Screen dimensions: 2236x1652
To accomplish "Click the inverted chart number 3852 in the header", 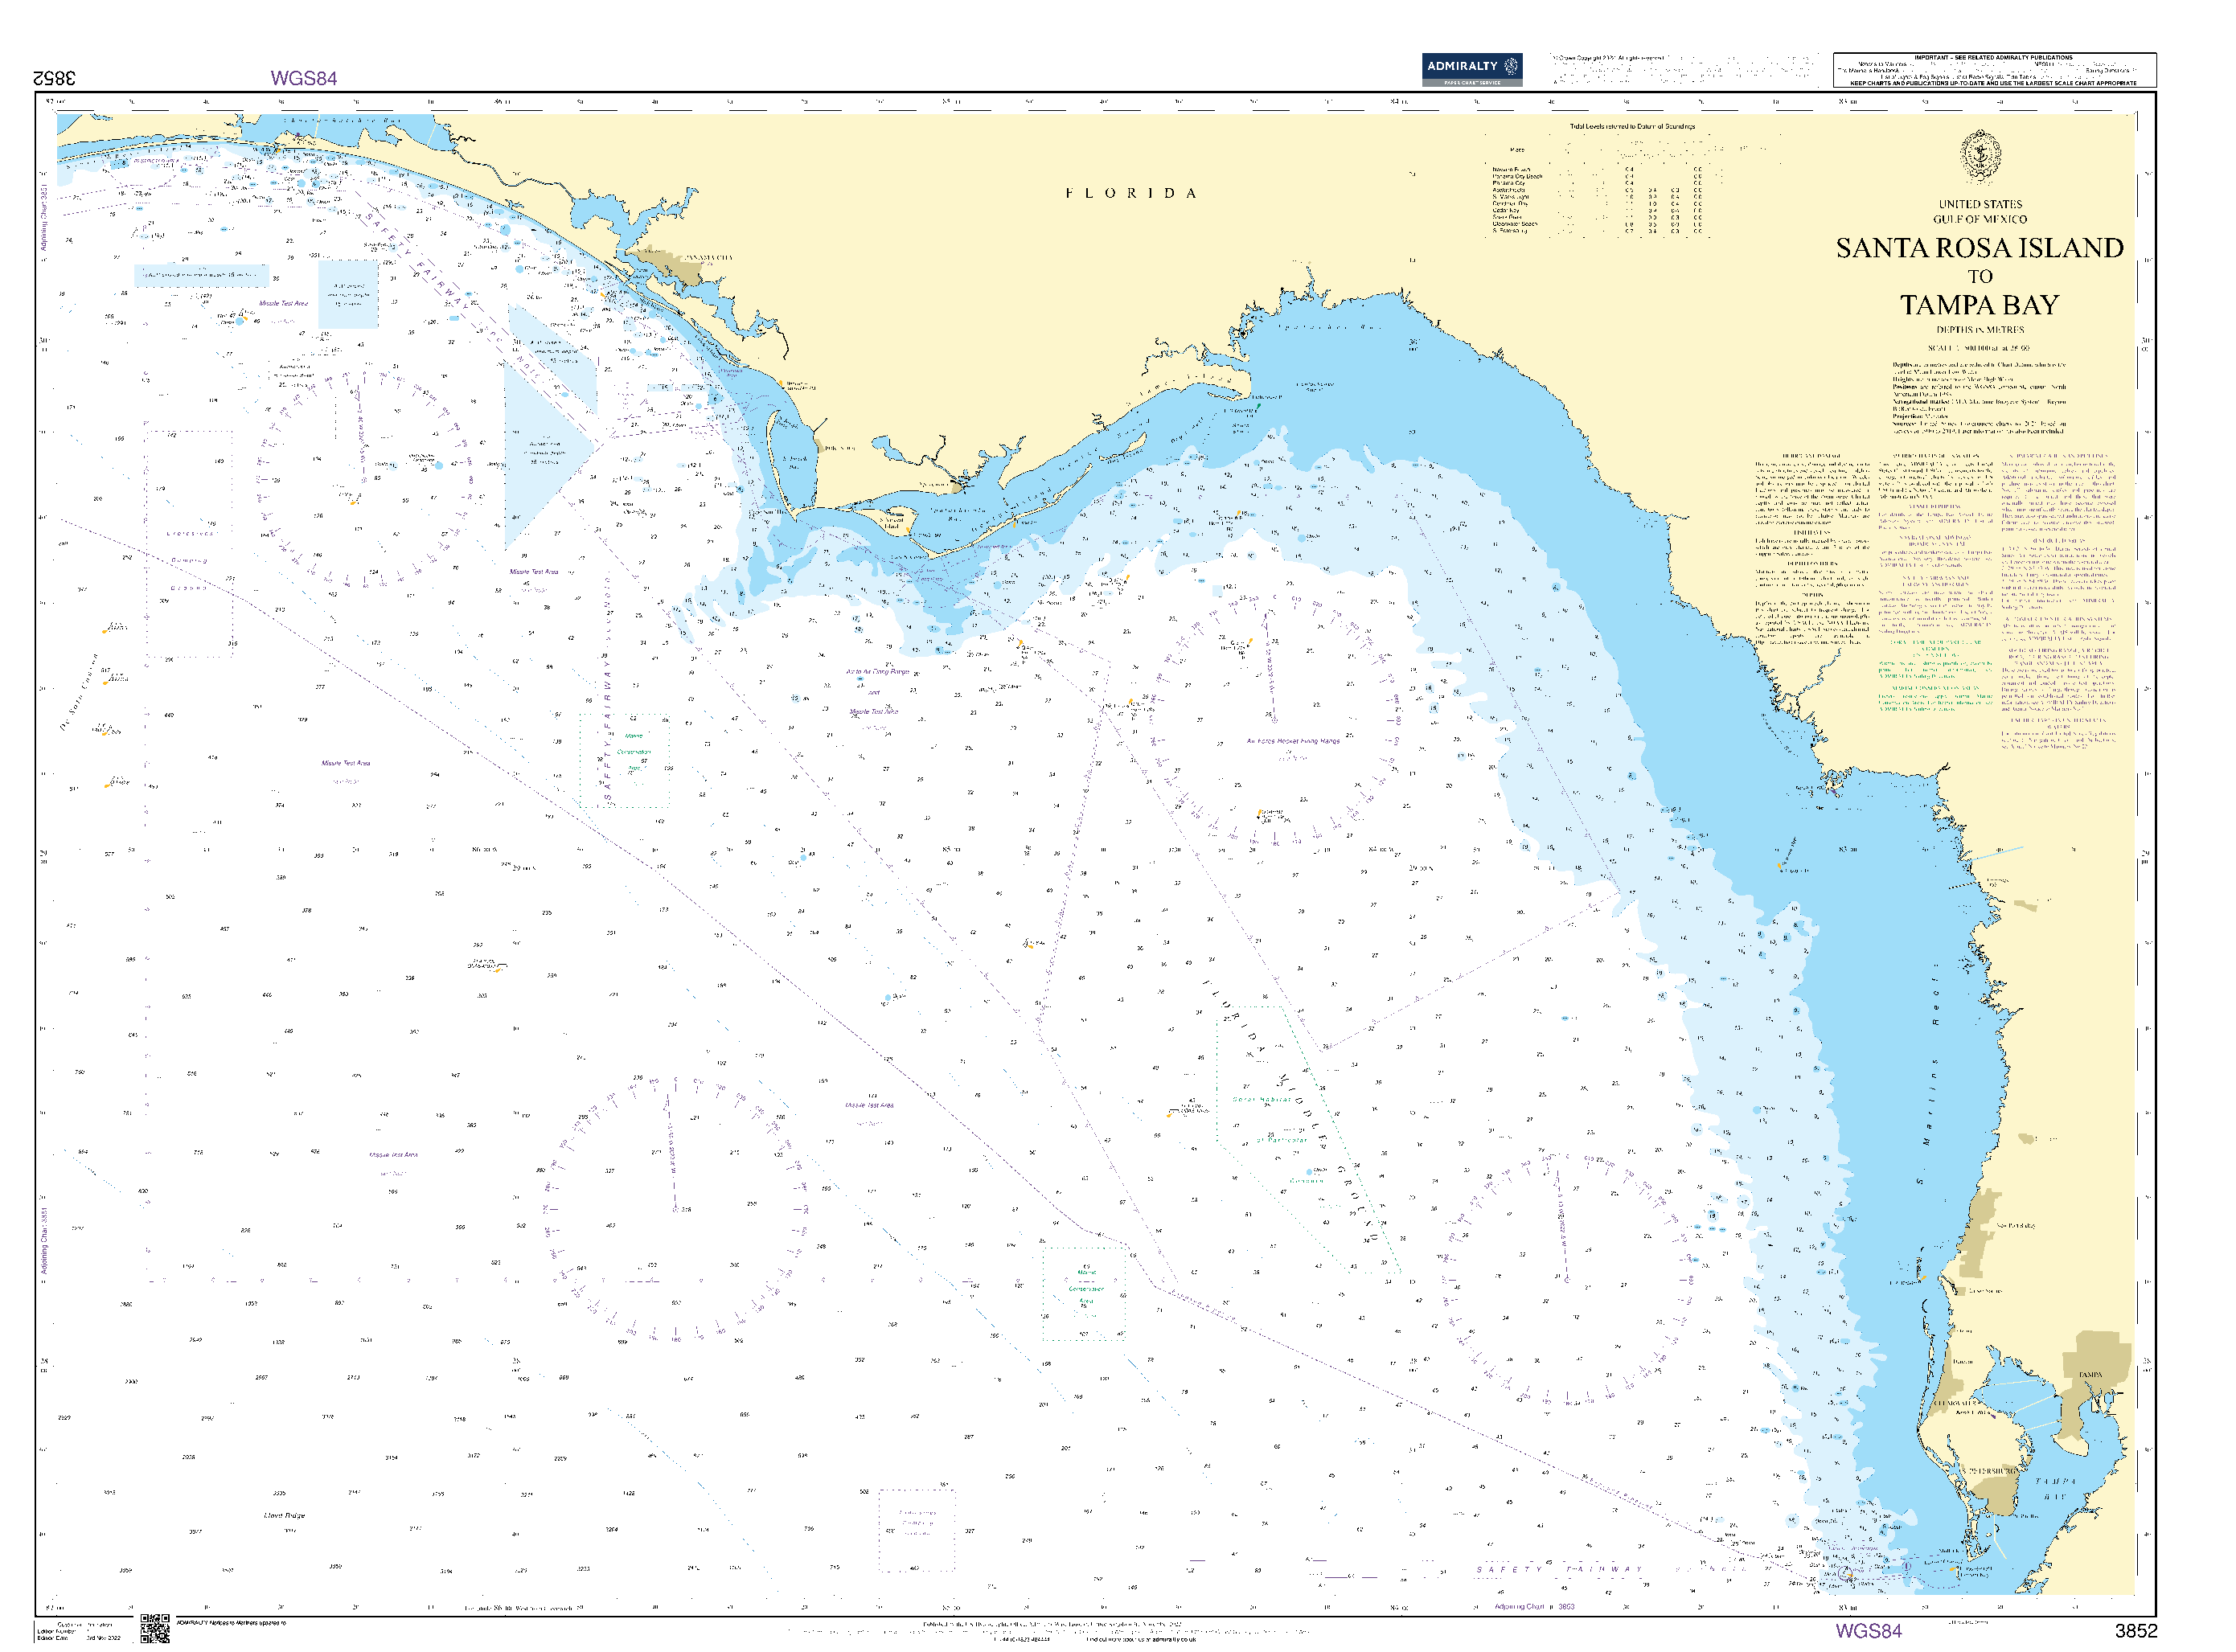I will point(55,78).
